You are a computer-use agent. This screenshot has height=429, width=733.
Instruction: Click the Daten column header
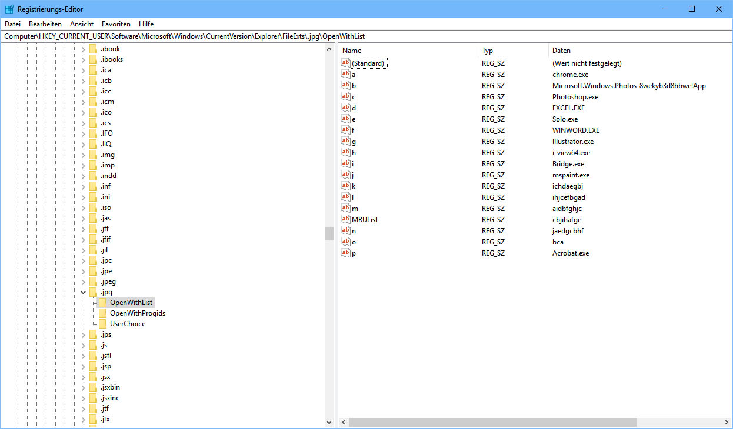click(639, 51)
